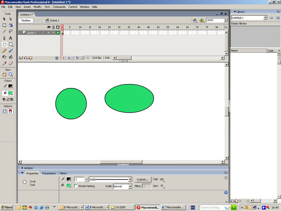Toggle lock all layers padlock icon
The width and height of the screenshot is (281, 211).
coord(53,27)
